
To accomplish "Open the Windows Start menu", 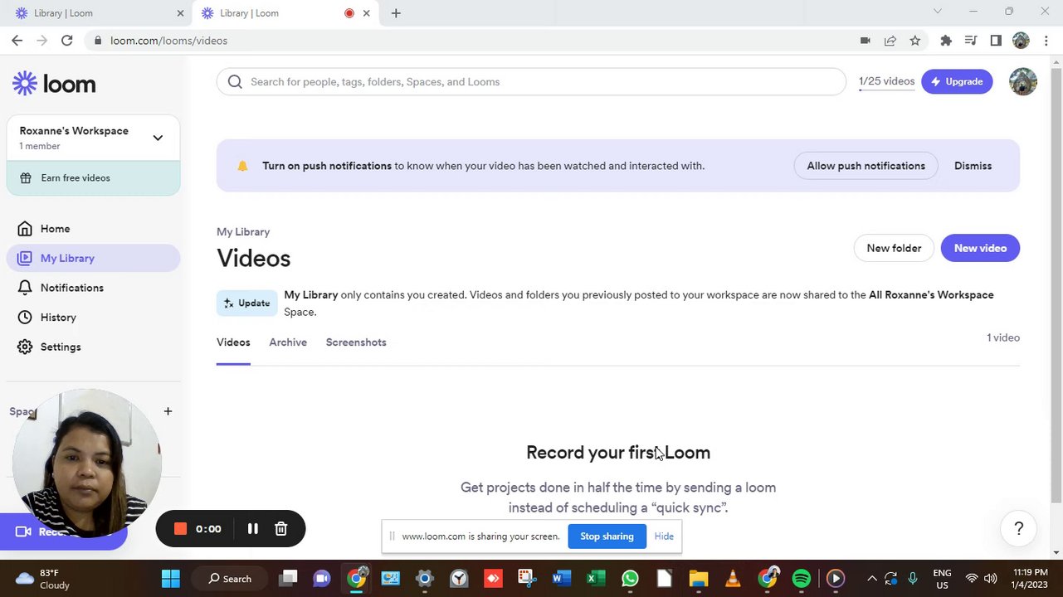I will (171, 579).
